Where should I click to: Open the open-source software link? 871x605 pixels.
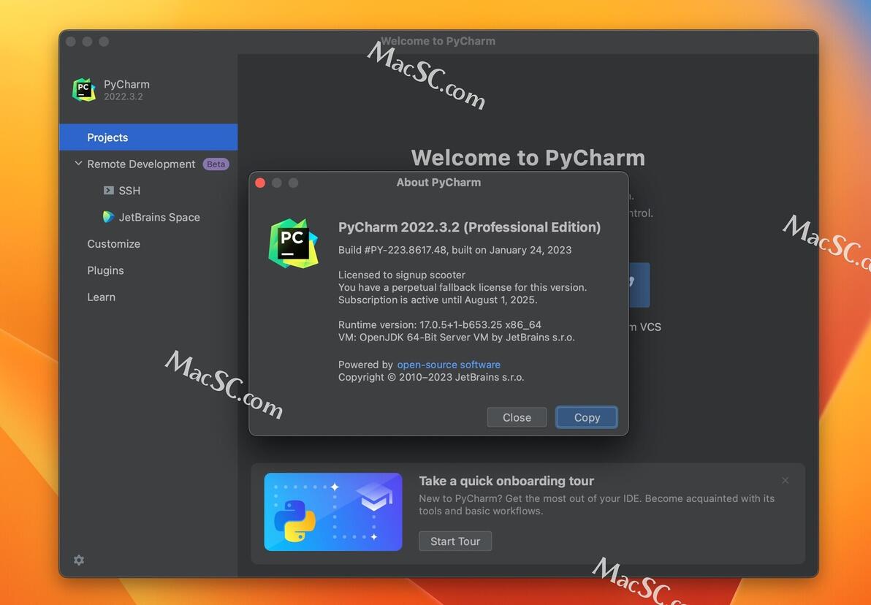click(x=449, y=365)
